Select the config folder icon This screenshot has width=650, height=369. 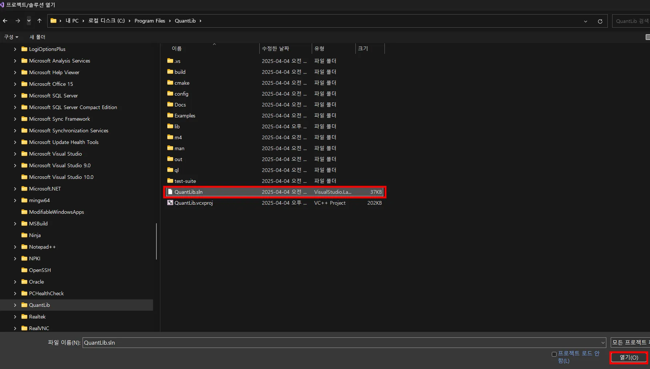170,93
